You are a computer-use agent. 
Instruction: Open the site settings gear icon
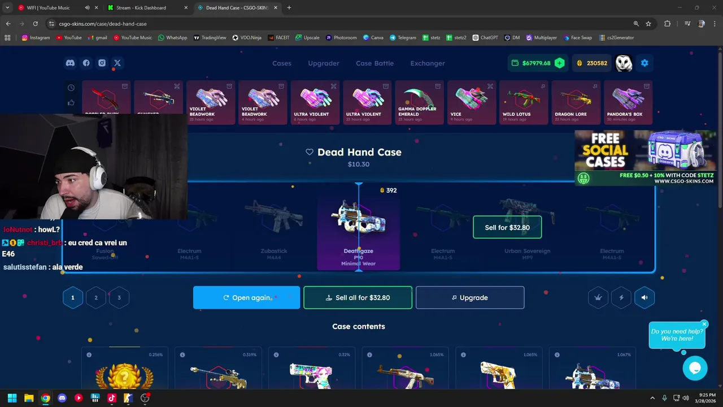point(644,63)
